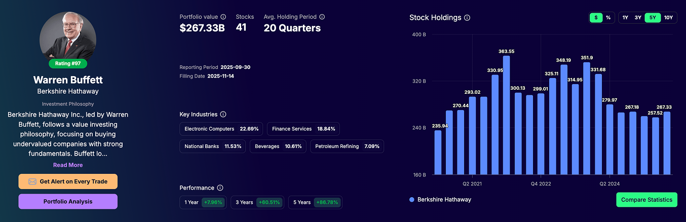
Task: Click the Warren Buffett name heading
Action: [68, 80]
